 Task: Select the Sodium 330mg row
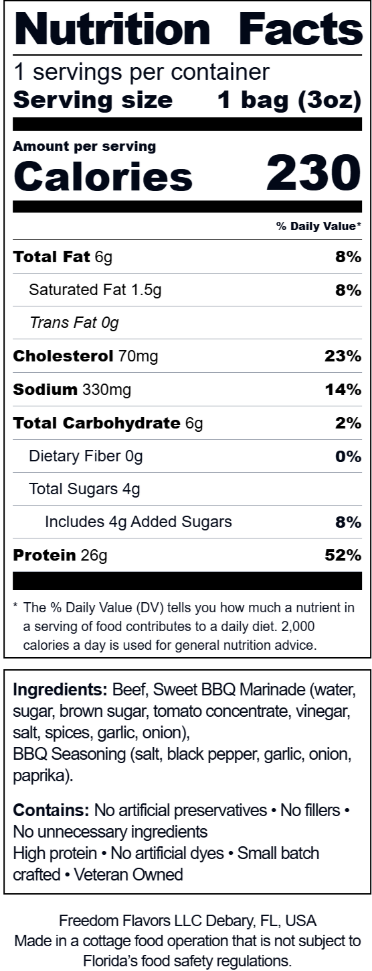click(x=187, y=390)
